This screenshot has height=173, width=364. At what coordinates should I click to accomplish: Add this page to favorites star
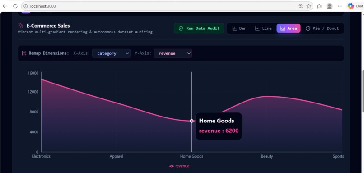tap(308, 6)
